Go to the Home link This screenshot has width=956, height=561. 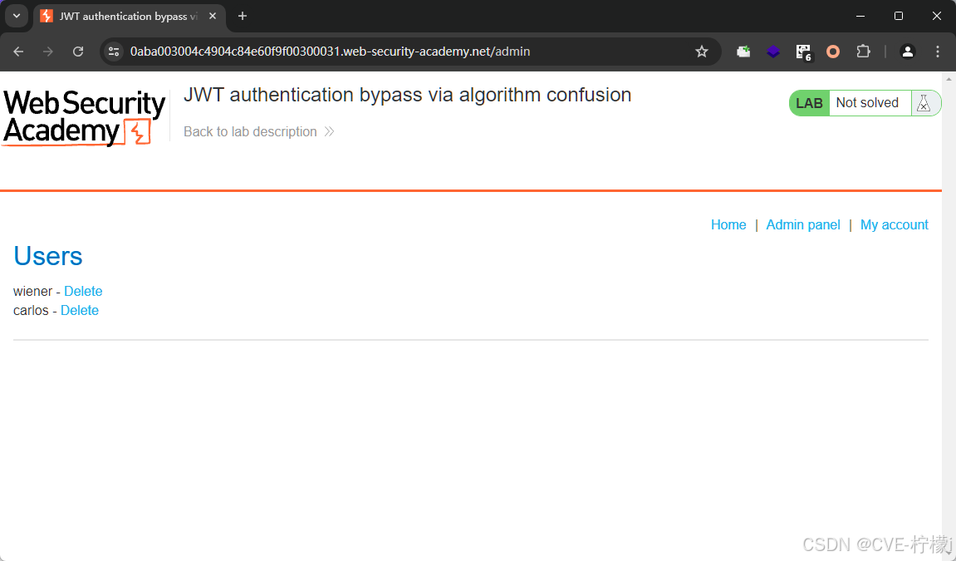pos(728,225)
